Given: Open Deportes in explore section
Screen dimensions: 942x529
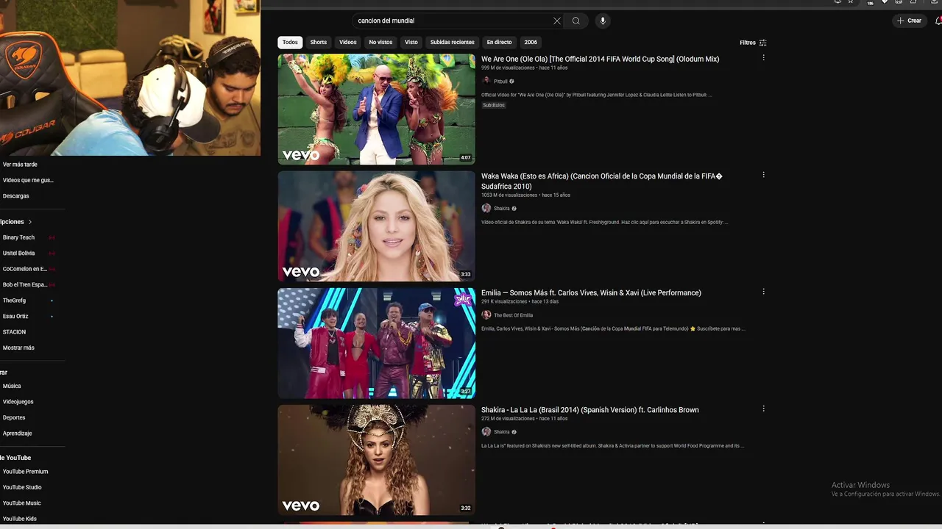Looking at the screenshot, I should click(x=14, y=417).
